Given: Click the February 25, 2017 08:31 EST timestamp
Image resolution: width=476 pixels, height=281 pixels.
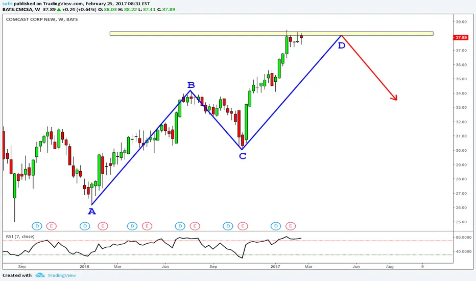Looking at the screenshot, I should [118, 4].
